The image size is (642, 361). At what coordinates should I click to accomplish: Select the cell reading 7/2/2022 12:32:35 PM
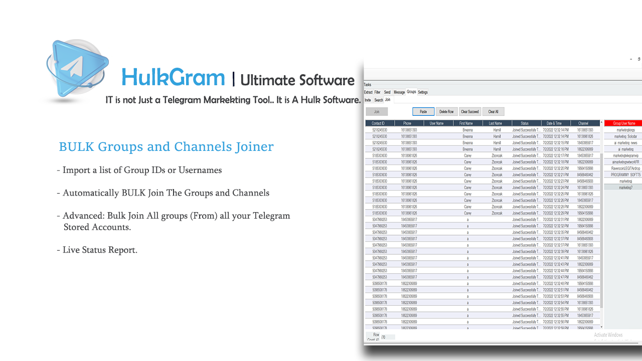(x=555, y=232)
